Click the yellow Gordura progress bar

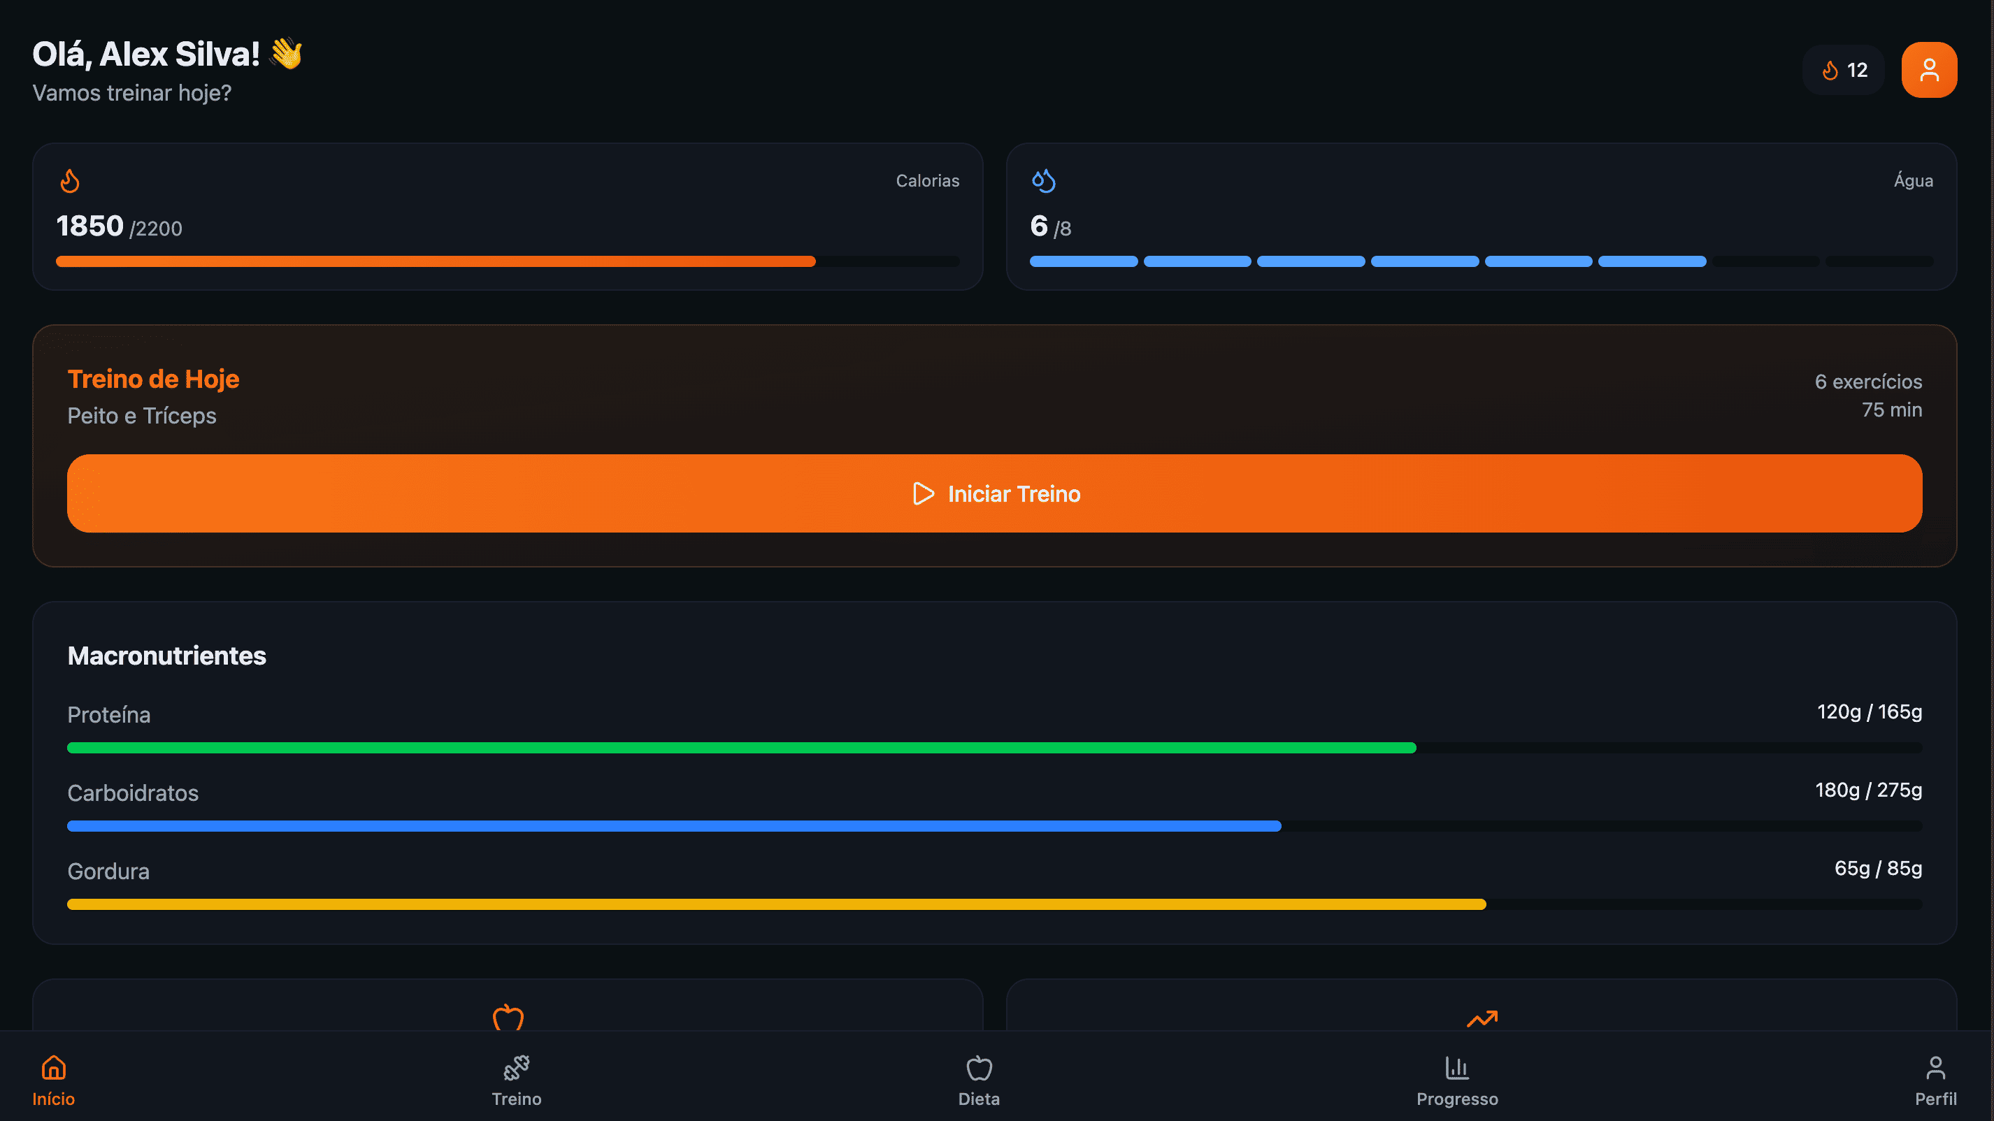tap(775, 904)
